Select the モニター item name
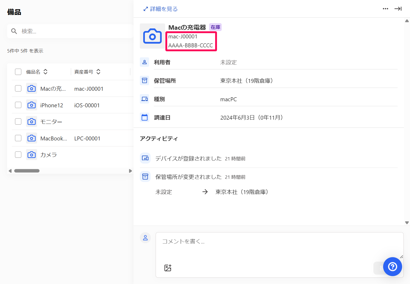 click(51, 122)
